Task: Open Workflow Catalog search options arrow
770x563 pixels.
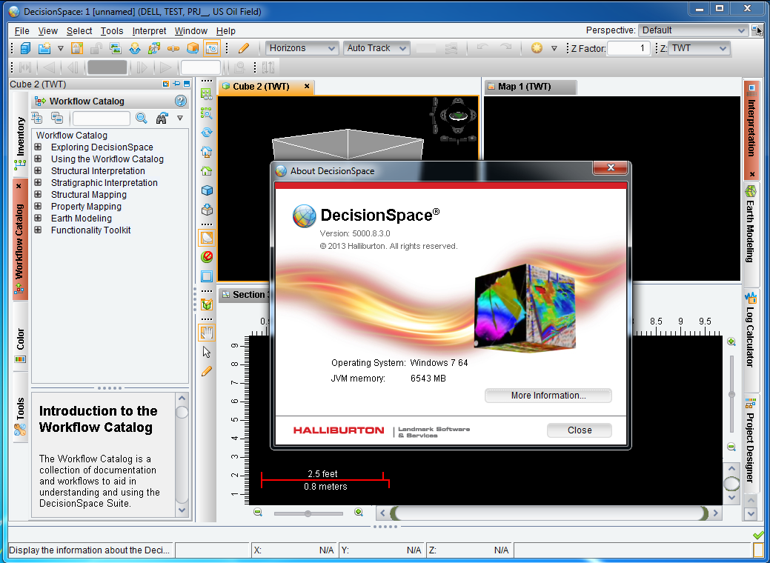Action: pyautogui.click(x=180, y=118)
